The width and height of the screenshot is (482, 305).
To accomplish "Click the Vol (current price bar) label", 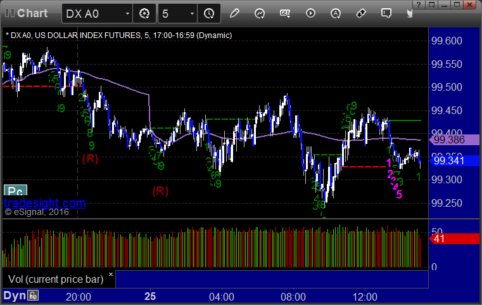I will 56,279.
